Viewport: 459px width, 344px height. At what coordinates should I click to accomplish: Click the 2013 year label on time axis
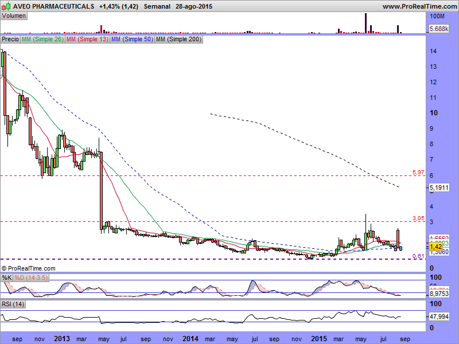62,339
